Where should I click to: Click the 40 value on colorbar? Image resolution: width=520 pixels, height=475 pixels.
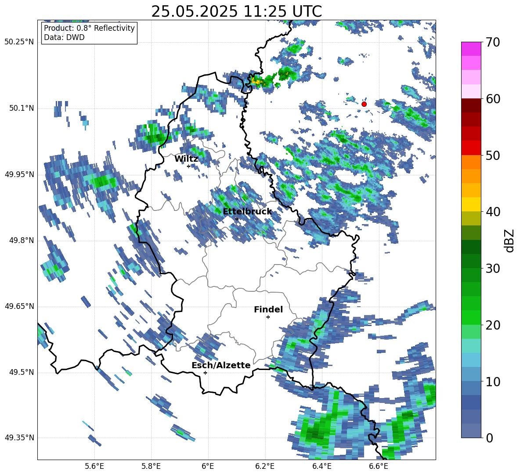(x=493, y=212)
